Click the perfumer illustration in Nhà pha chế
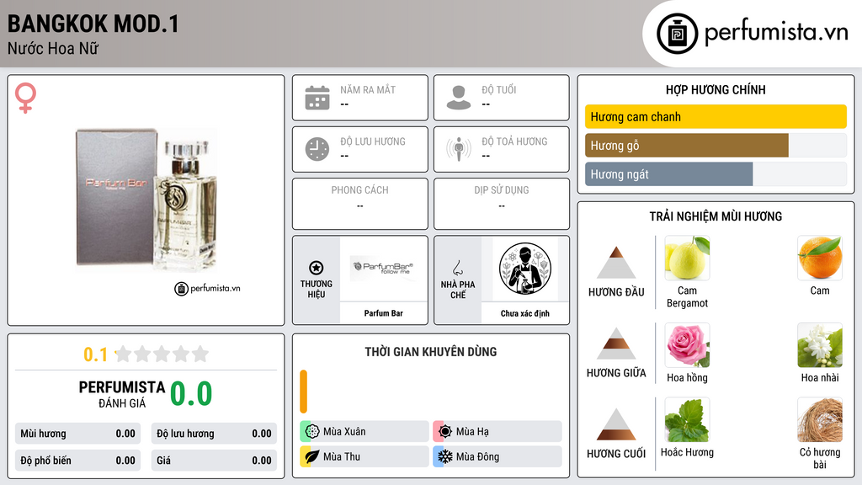Image resolution: width=862 pixels, height=485 pixels. pyautogui.click(x=525, y=269)
